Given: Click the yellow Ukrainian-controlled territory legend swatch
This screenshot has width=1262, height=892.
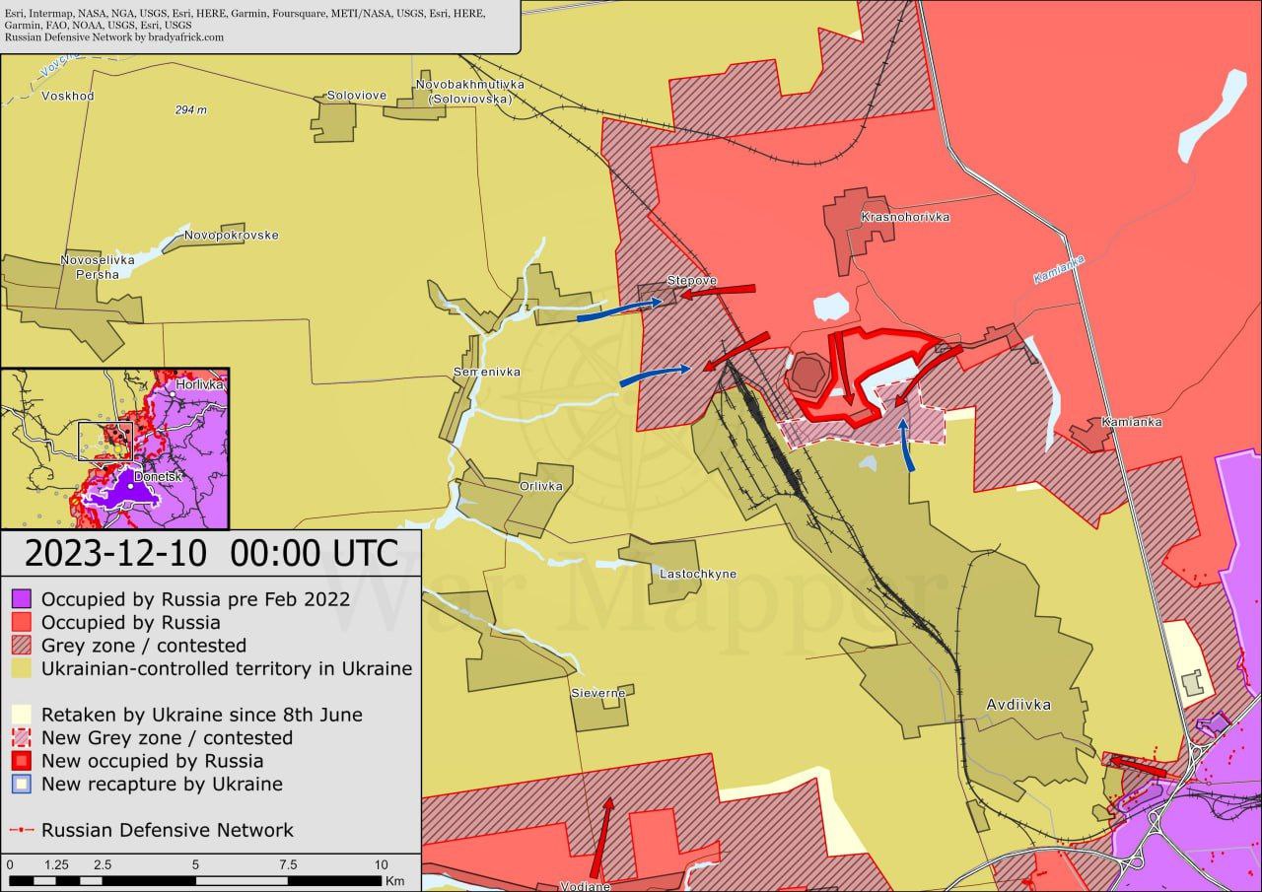Looking at the screenshot, I should pos(21,669).
